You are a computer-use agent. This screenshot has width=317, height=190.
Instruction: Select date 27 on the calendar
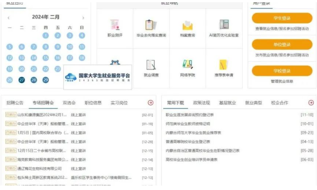[22, 80]
